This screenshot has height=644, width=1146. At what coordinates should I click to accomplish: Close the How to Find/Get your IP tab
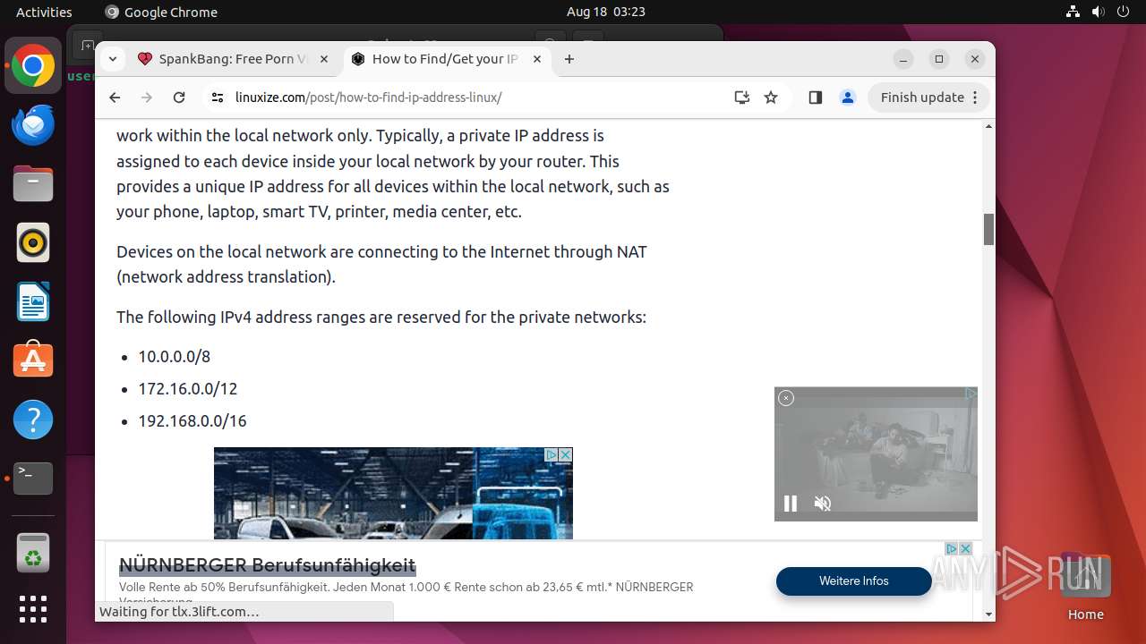click(537, 59)
